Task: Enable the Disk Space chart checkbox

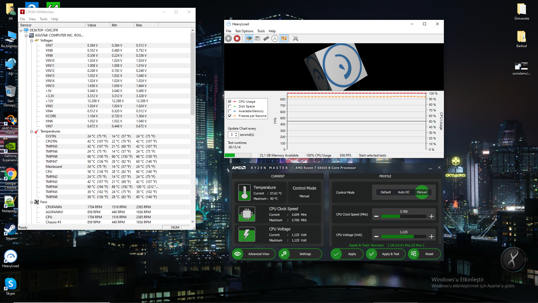Action: tap(230, 106)
